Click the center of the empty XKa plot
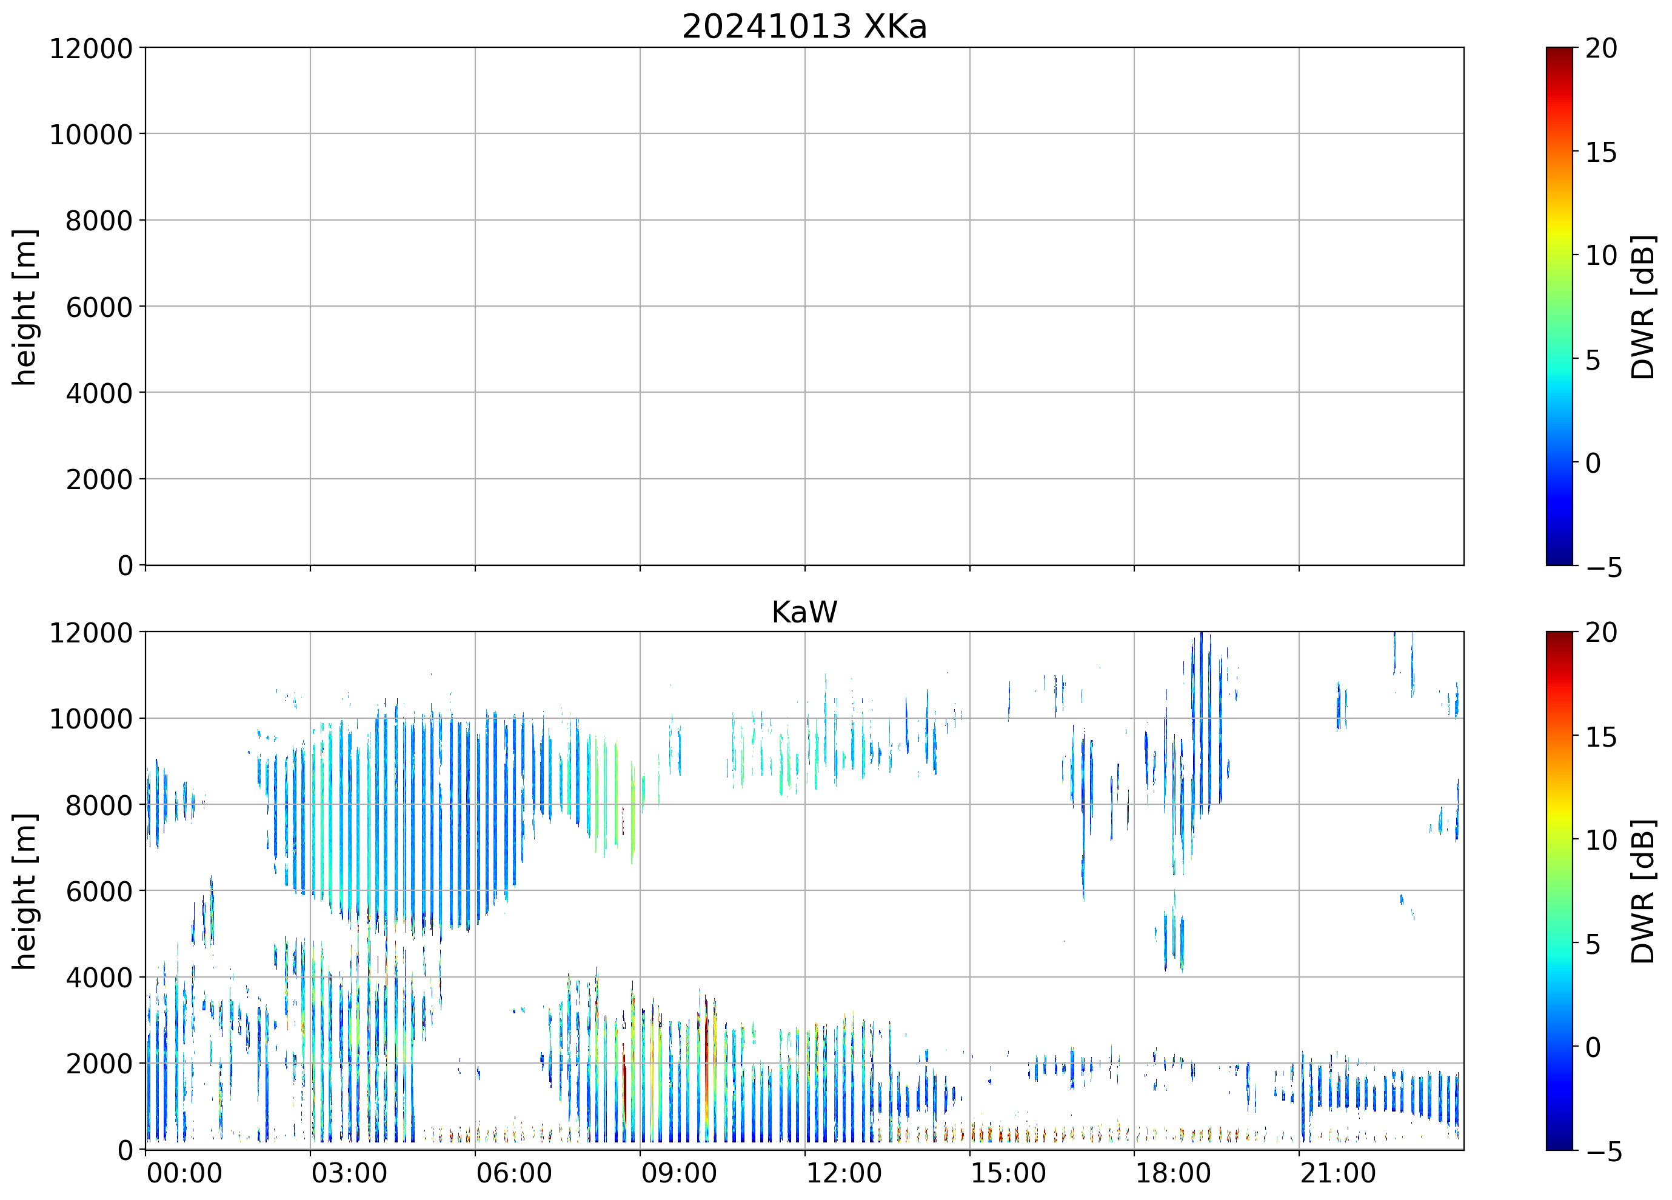This screenshot has height=1200, width=1672. (804, 307)
